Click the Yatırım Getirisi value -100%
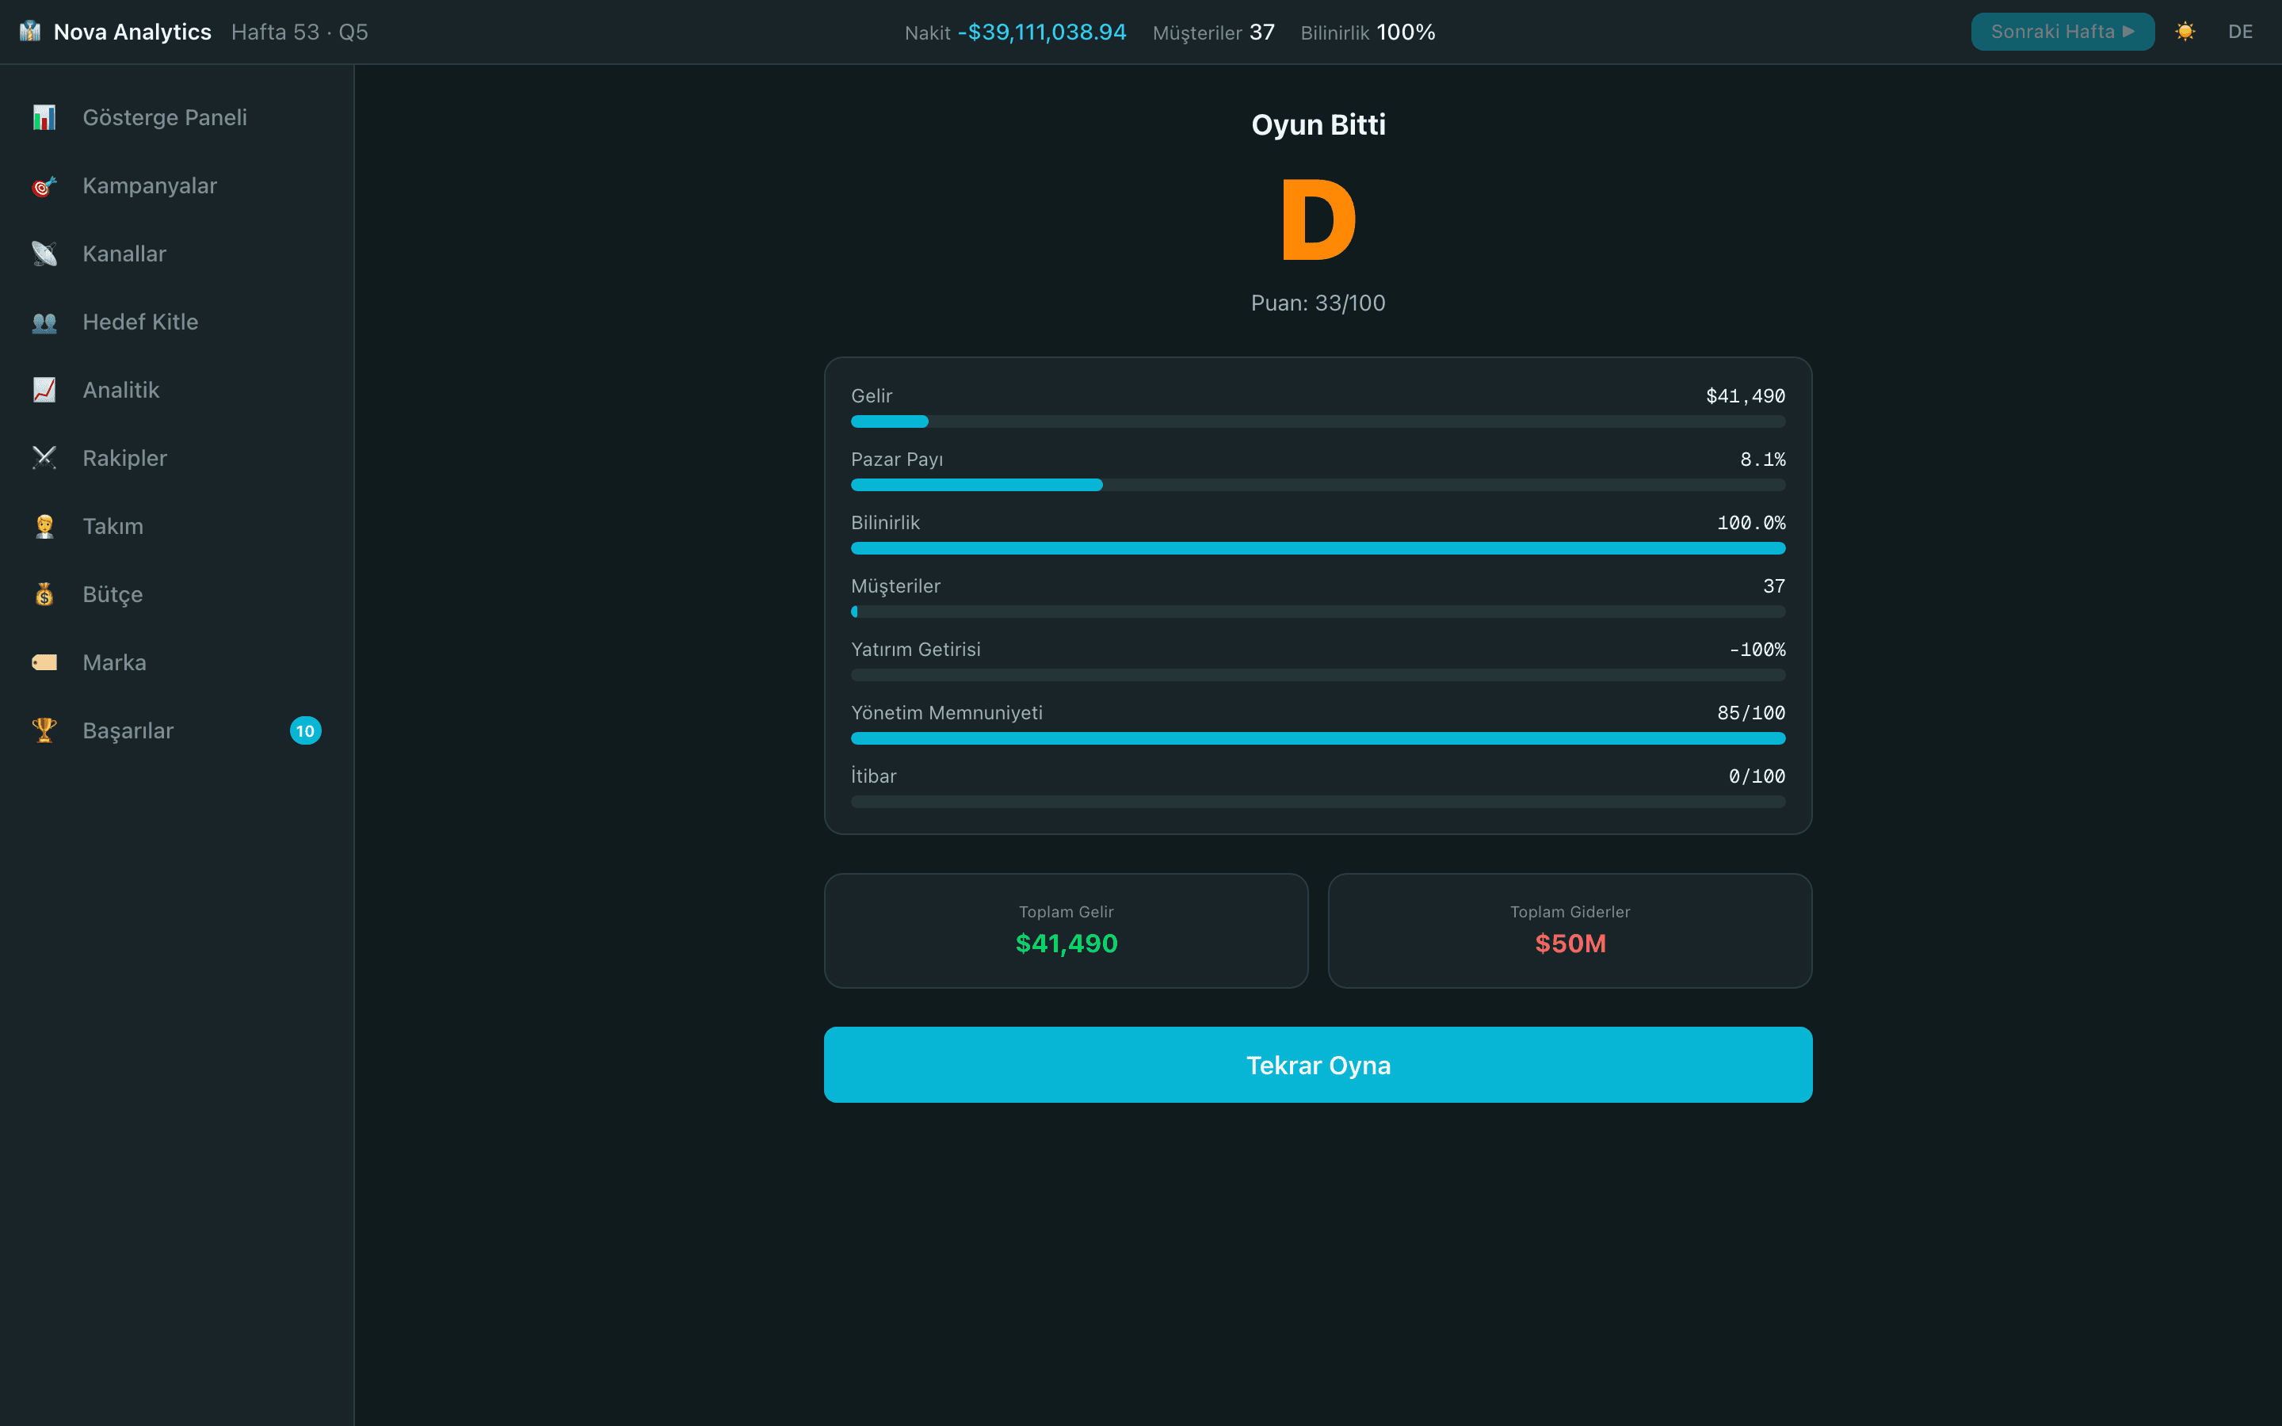The image size is (2282, 1426). point(1757,650)
